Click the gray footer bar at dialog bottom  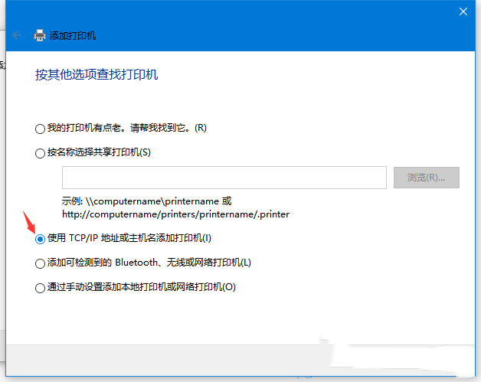point(230,362)
